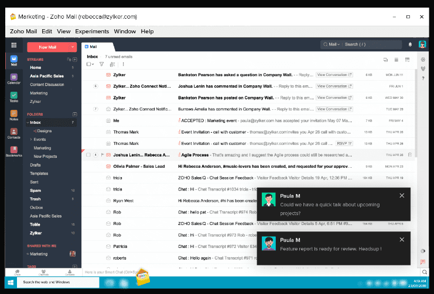Open the Asia Pacific Sales stream
434x294 pixels.
coord(47,76)
